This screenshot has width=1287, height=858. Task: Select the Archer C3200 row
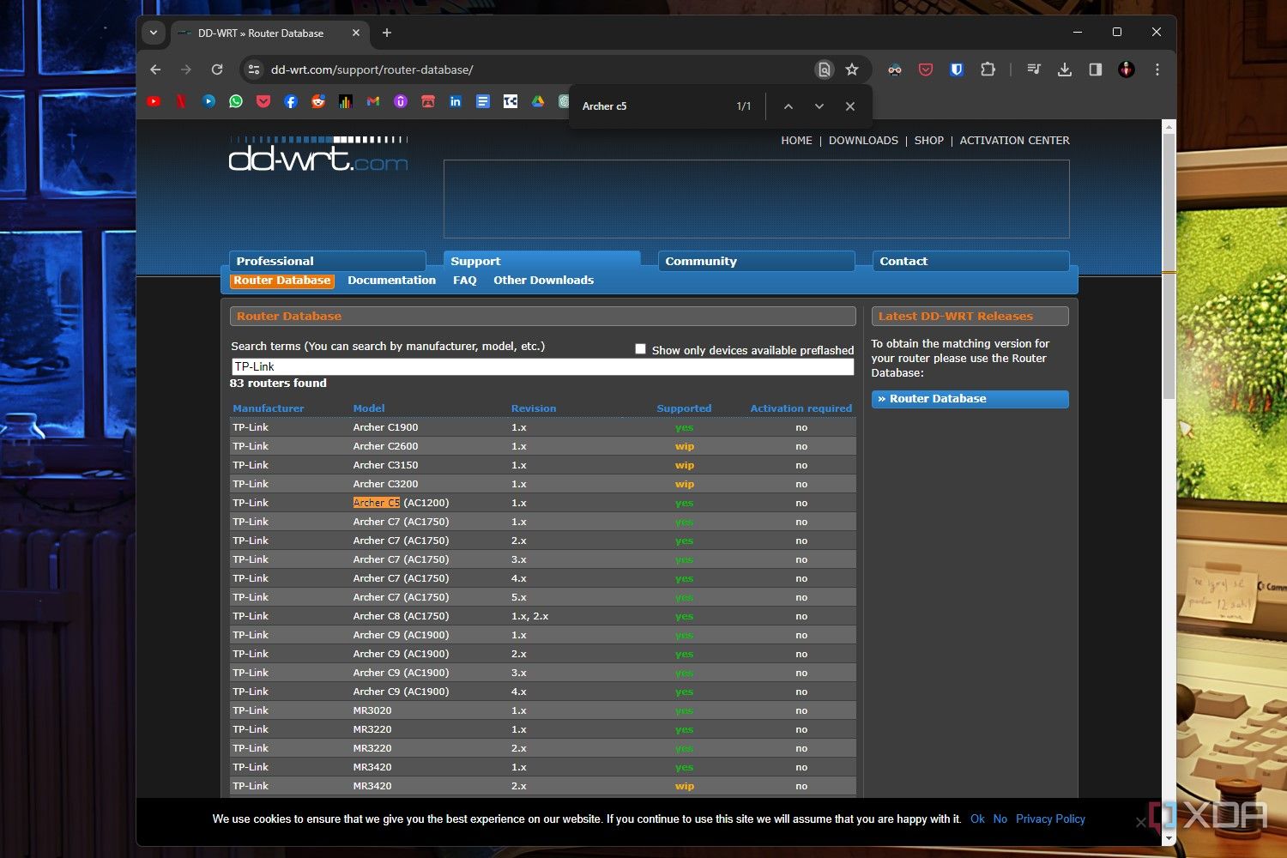click(542, 484)
